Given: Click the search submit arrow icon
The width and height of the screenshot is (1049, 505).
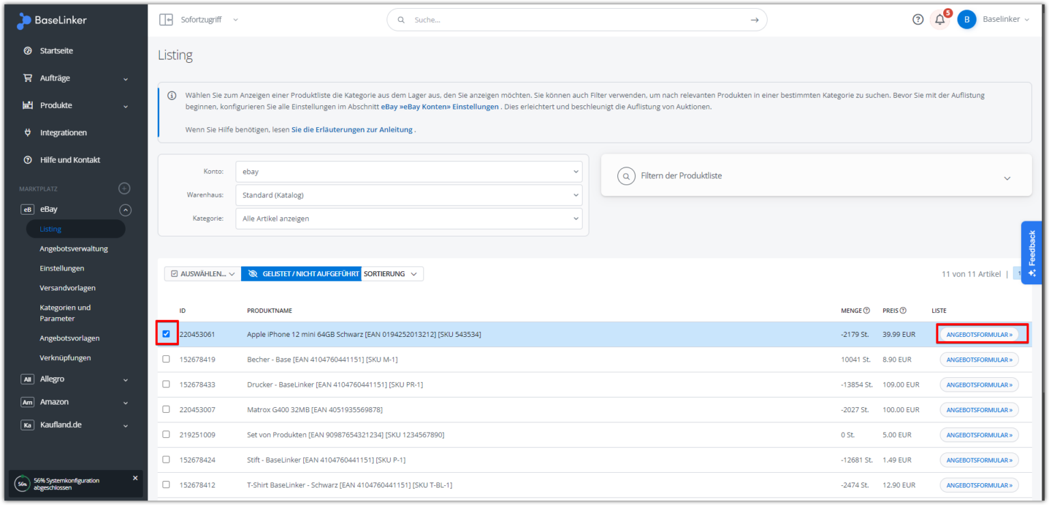Looking at the screenshot, I should click(x=754, y=20).
